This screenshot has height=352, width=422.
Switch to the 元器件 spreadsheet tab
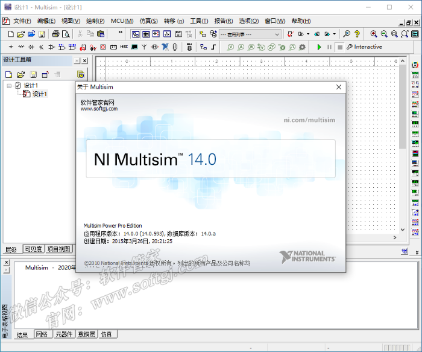64,334
